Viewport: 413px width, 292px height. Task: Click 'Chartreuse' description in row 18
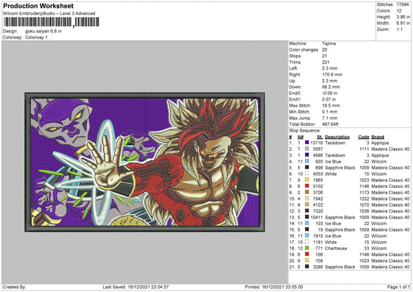point(336,248)
